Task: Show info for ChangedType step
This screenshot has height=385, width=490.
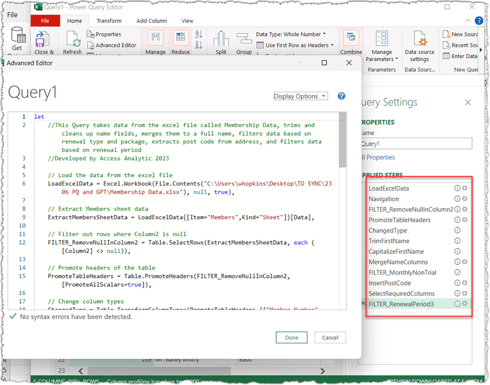Action: pos(457,230)
